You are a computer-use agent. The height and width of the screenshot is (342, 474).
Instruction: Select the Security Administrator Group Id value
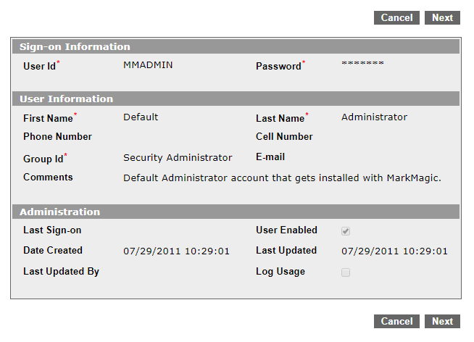pos(178,158)
